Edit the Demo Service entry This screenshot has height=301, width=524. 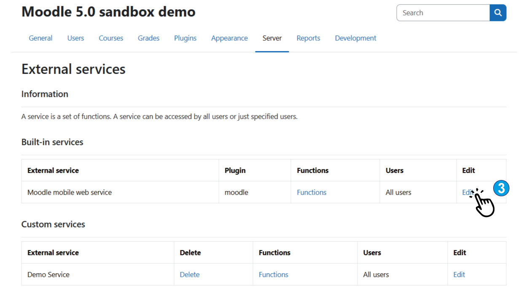click(459, 275)
